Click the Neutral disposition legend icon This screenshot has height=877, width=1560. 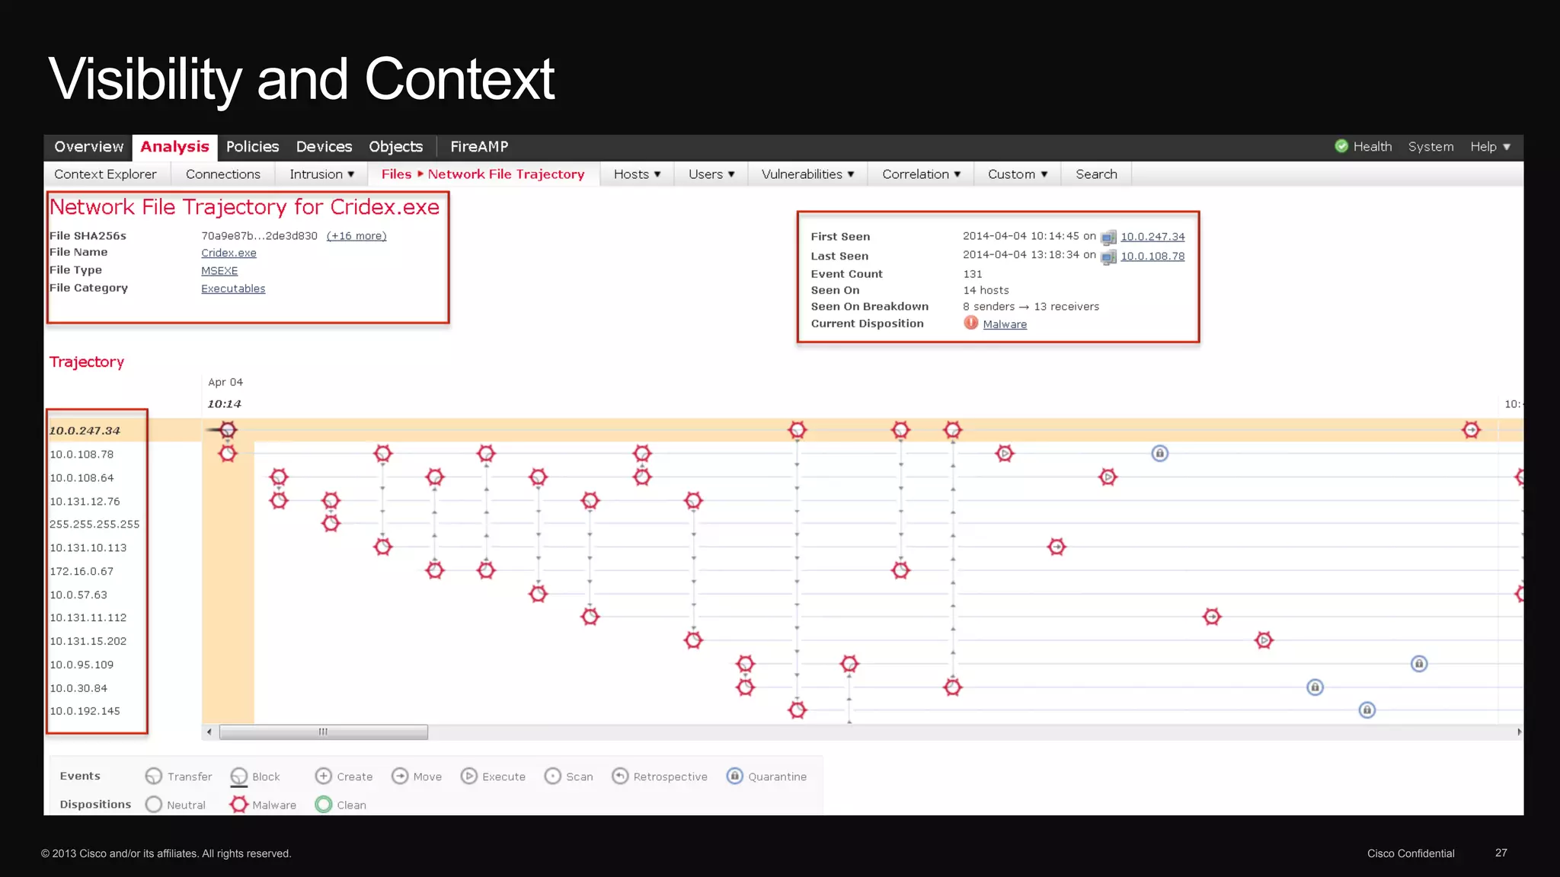tap(153, 804)
